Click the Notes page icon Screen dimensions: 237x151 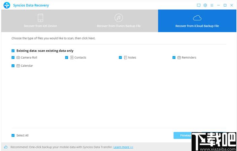(x=126, y=58)
